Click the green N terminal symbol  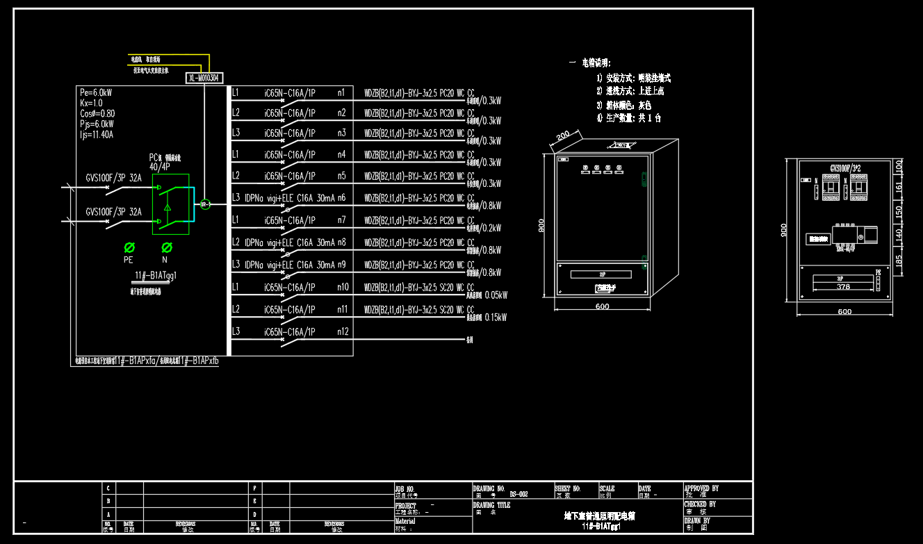pos(167,247)
